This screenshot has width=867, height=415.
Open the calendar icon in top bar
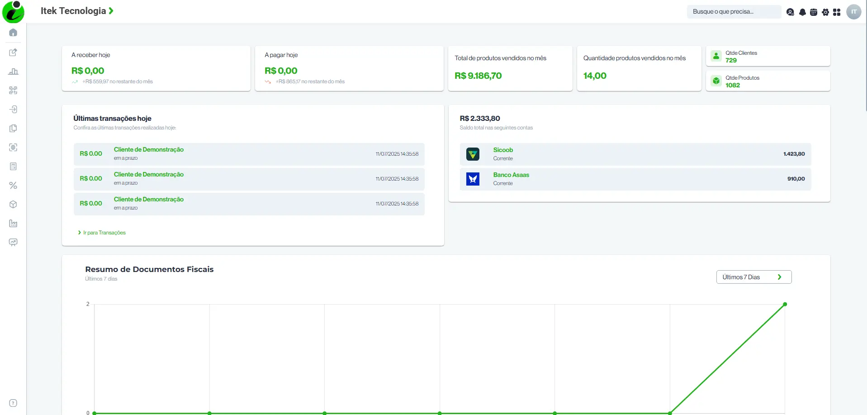814,12
